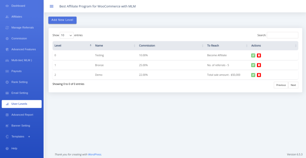Screen dimensions: 306x158
Task: Edit the Testing level row
Action: [x=253, y=55]
